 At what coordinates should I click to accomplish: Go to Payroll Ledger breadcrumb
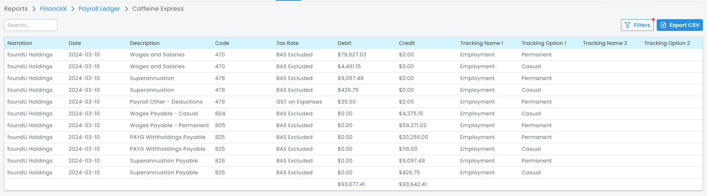(99, 9)
